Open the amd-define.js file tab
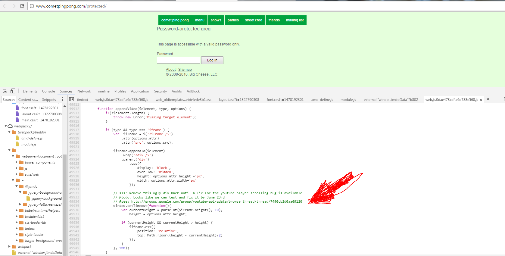Image resolution: width=505 pixels, height=256 pixels. coord(322,100)
